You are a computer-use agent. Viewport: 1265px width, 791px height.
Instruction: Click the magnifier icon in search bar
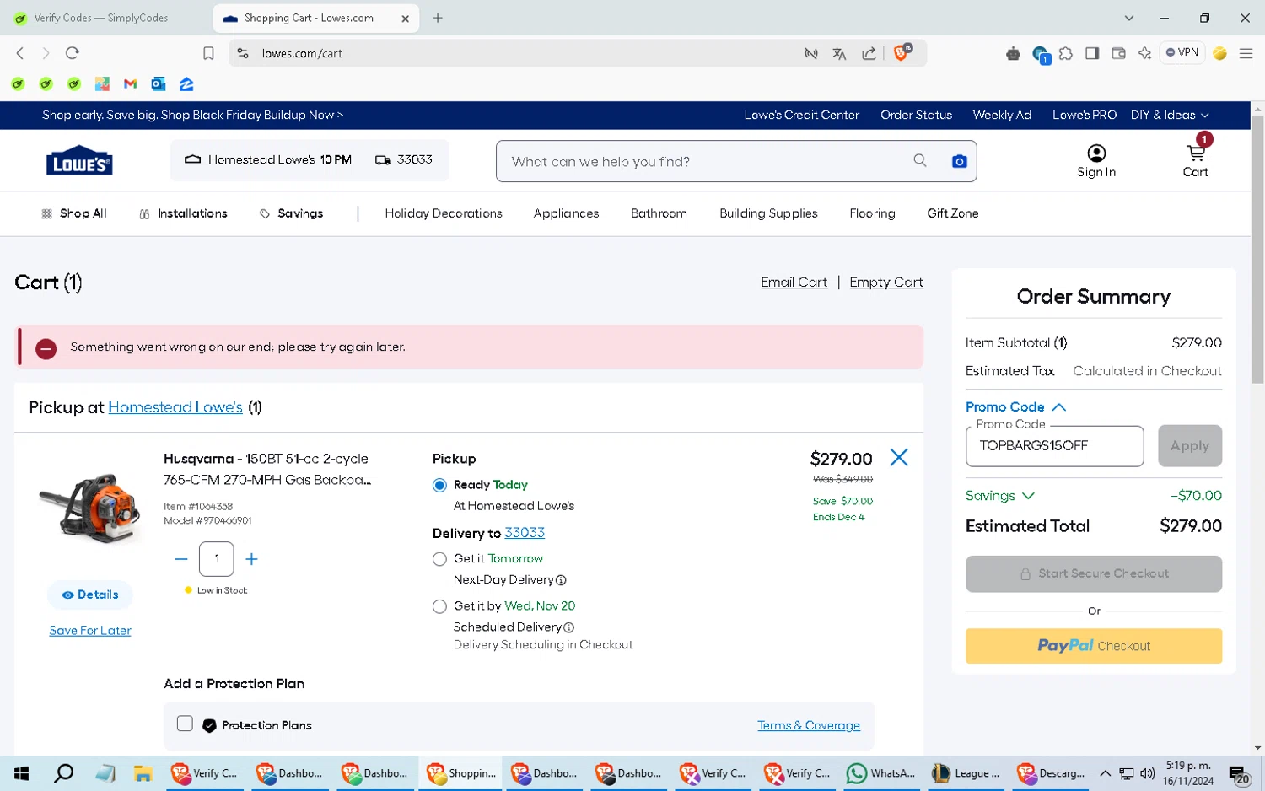919,160
